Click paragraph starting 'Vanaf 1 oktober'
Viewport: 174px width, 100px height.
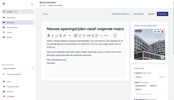pyautogui.click(x=85, y=44)
